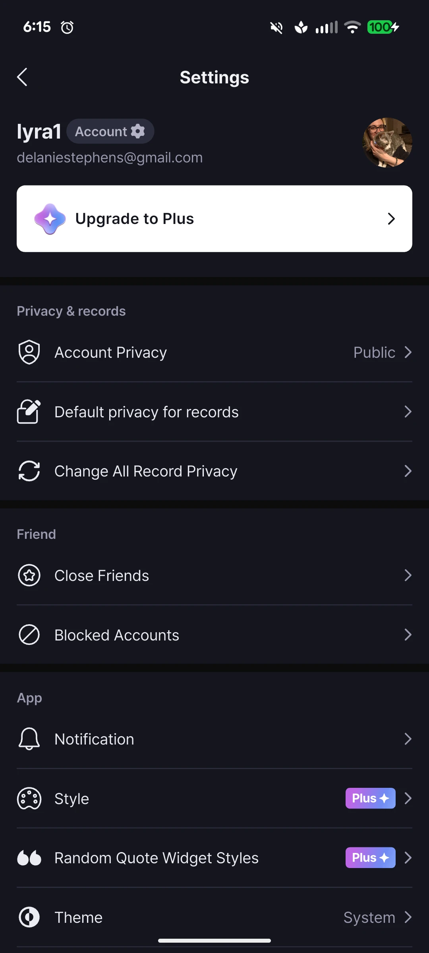This screenshot has width=429, height=953.
Task: Tap the Notification bell icon
Action: [29, 739]
